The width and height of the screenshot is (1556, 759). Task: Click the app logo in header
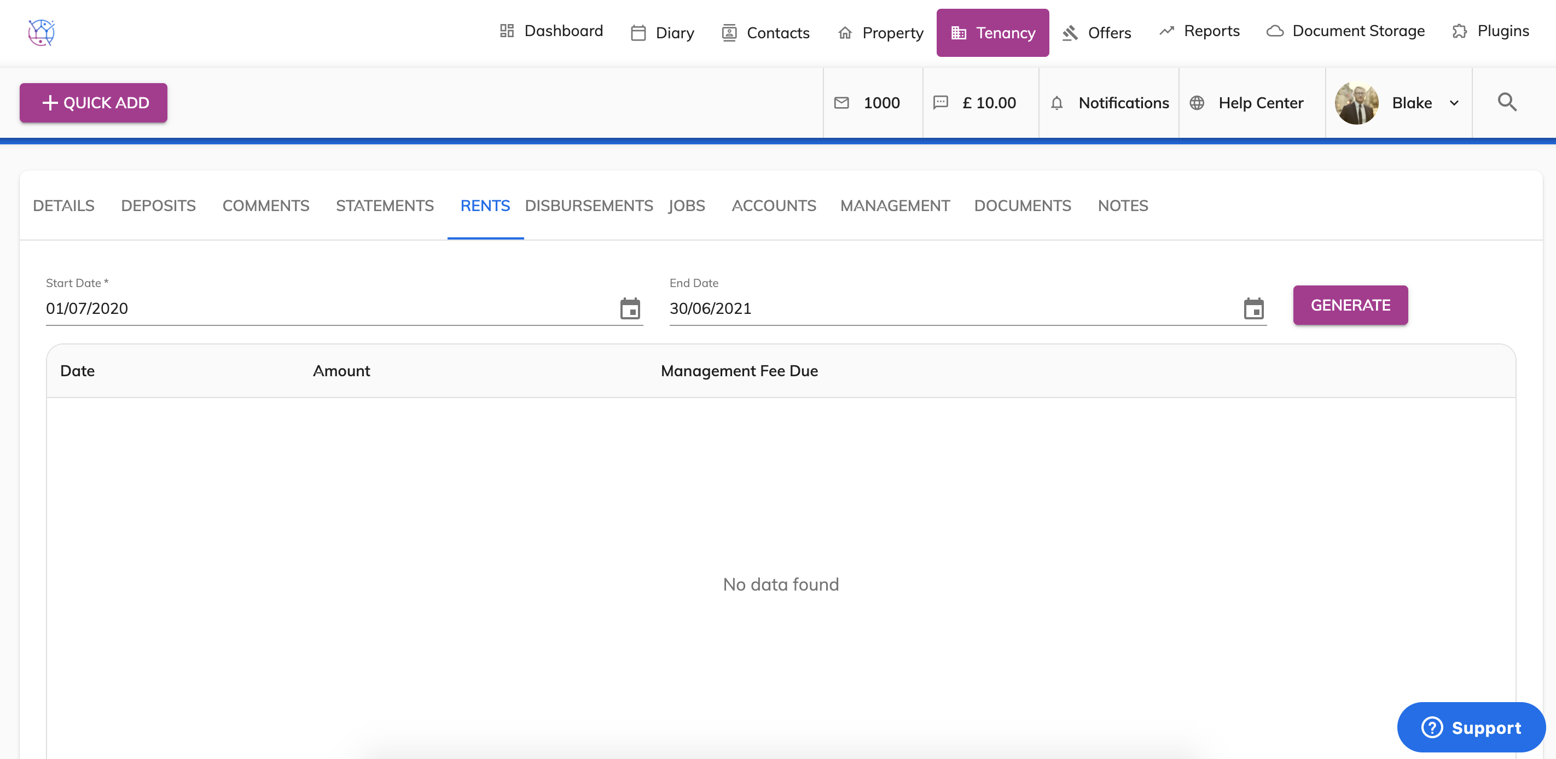pyautogui.click(x=41, y=32)
